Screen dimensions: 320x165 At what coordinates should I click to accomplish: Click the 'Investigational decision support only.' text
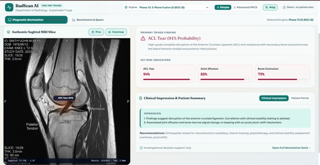[x=168, y=148]
